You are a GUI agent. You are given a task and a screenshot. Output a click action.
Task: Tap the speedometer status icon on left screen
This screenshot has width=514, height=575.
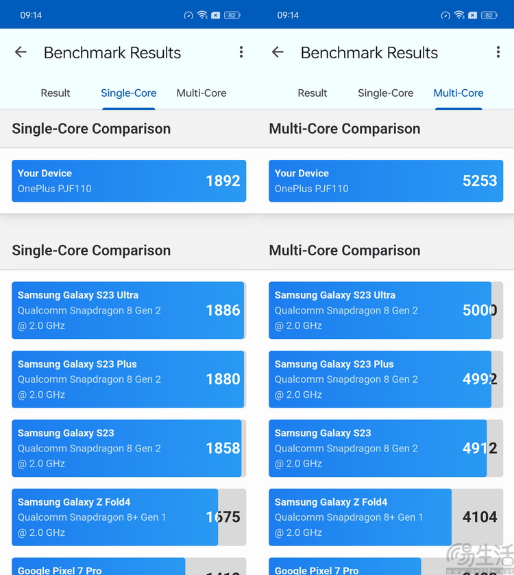pos(188,15)
